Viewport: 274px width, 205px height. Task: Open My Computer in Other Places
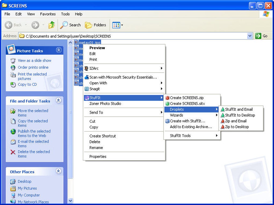click(29, 195)
